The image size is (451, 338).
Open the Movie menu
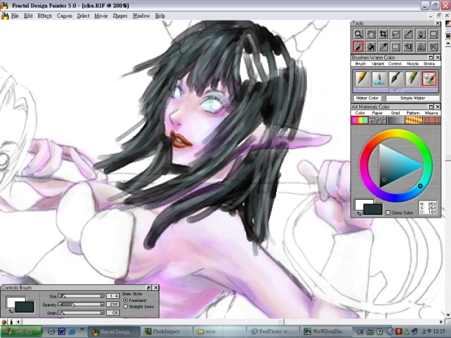tap(101, 16)
